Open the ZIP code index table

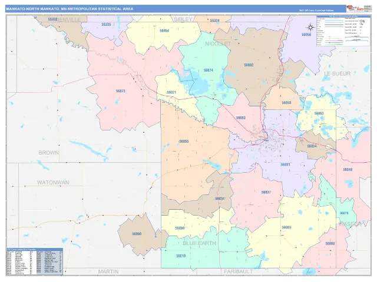(35, 261)
